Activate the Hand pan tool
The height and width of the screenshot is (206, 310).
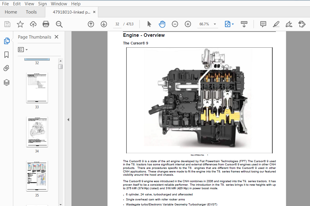point(162,24)
